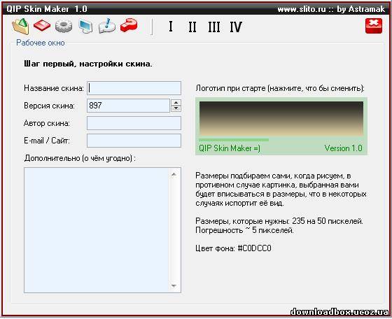
Task: Focus the Название скина input field
Action: (x=134, y=88)
